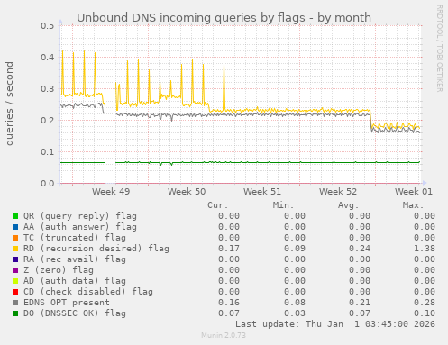
Task: Click the 'AA (auth answer) flag' legend label
Action: pyautogui.click(x=80, y=227)
